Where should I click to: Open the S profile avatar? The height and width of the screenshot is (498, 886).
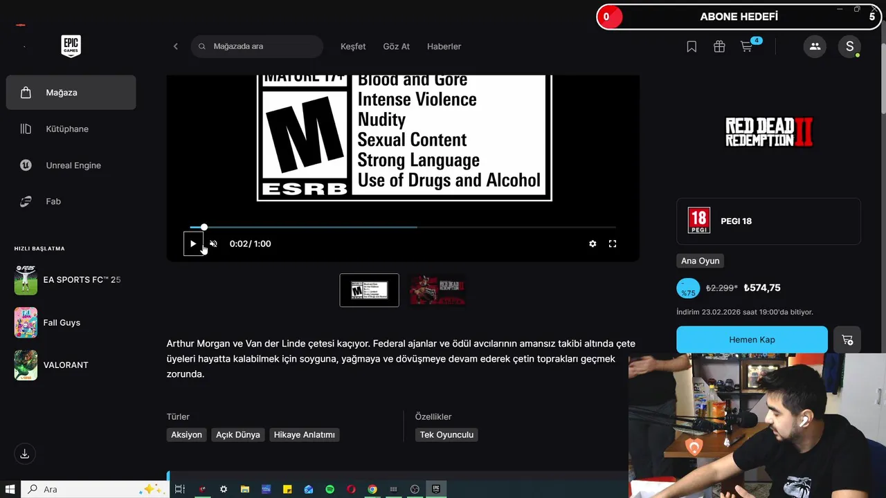pos(849,46)
